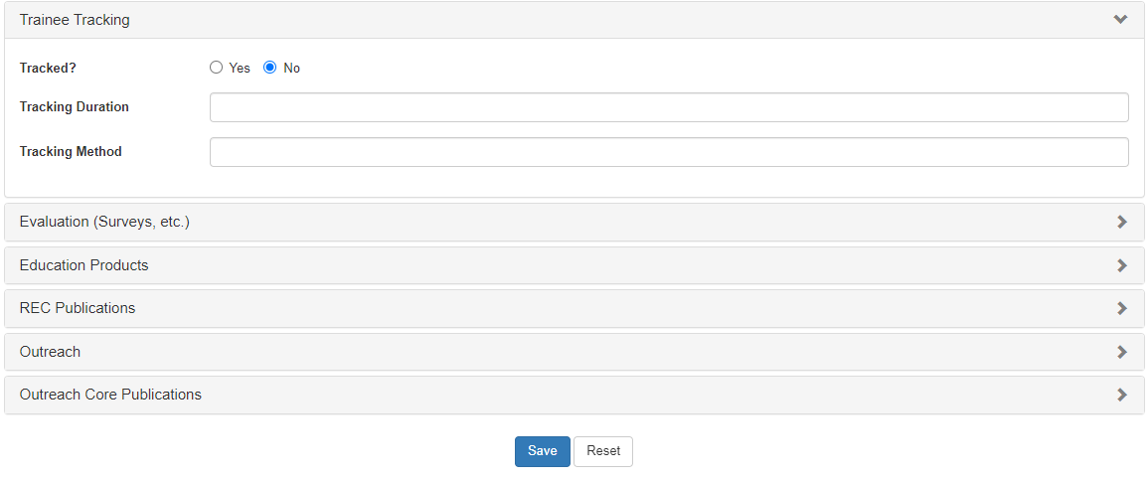Screen dimensions: 1148x480
Task: Click the Reset button
Action: point(603,451)
